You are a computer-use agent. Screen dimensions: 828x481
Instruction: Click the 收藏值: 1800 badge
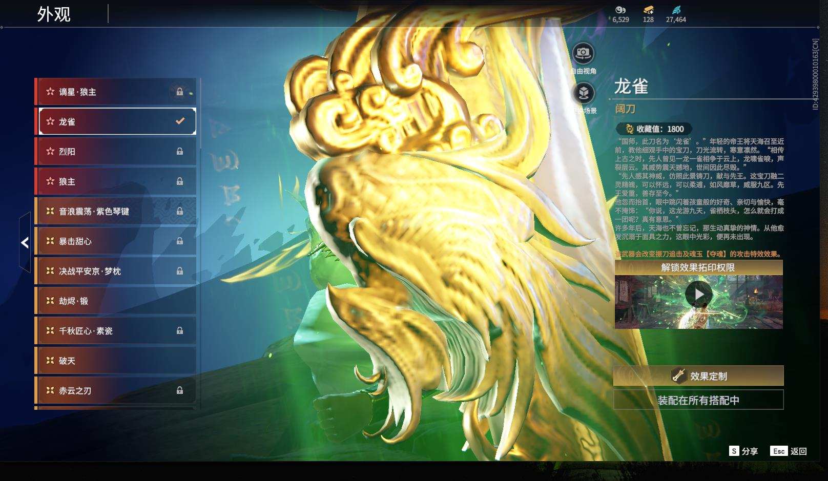tap(653, 129)
